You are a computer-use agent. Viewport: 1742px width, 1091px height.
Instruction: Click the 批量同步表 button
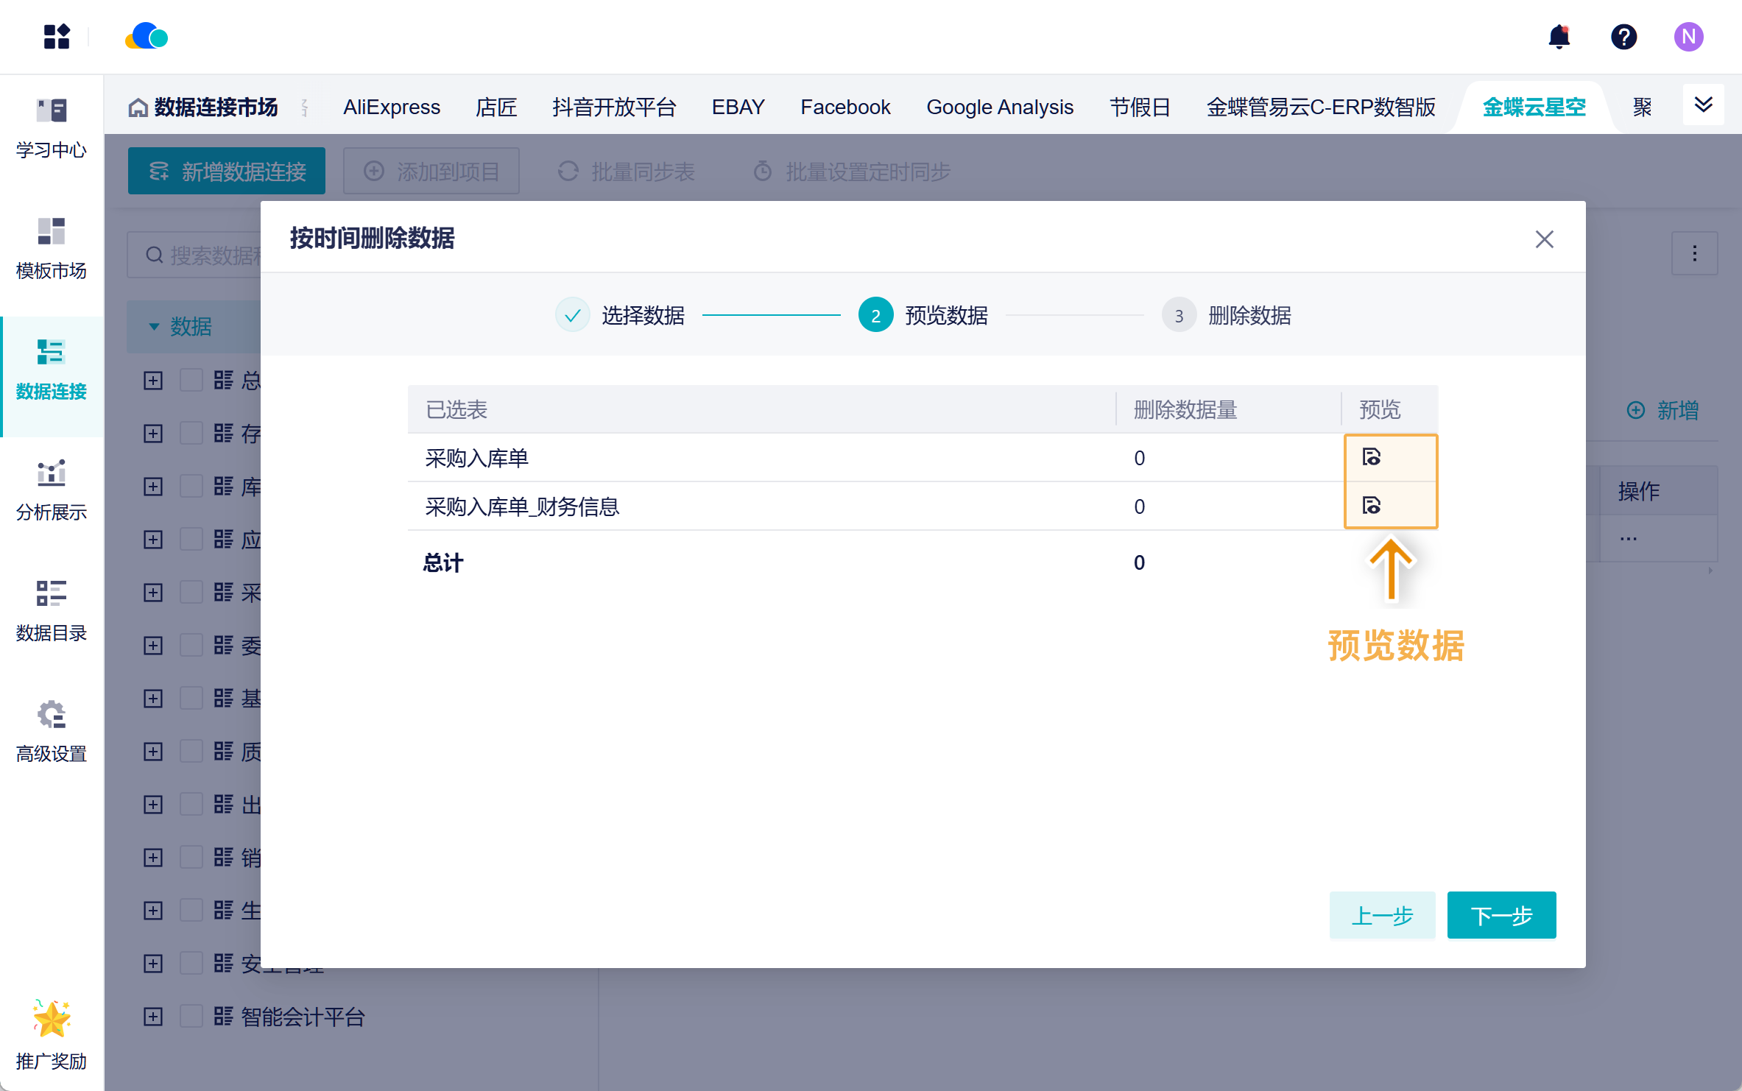[x=626, y=172]
